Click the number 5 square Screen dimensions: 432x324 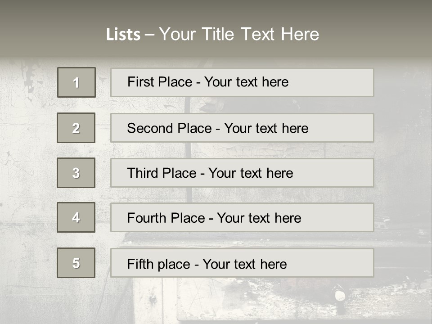tap(76, 263)
